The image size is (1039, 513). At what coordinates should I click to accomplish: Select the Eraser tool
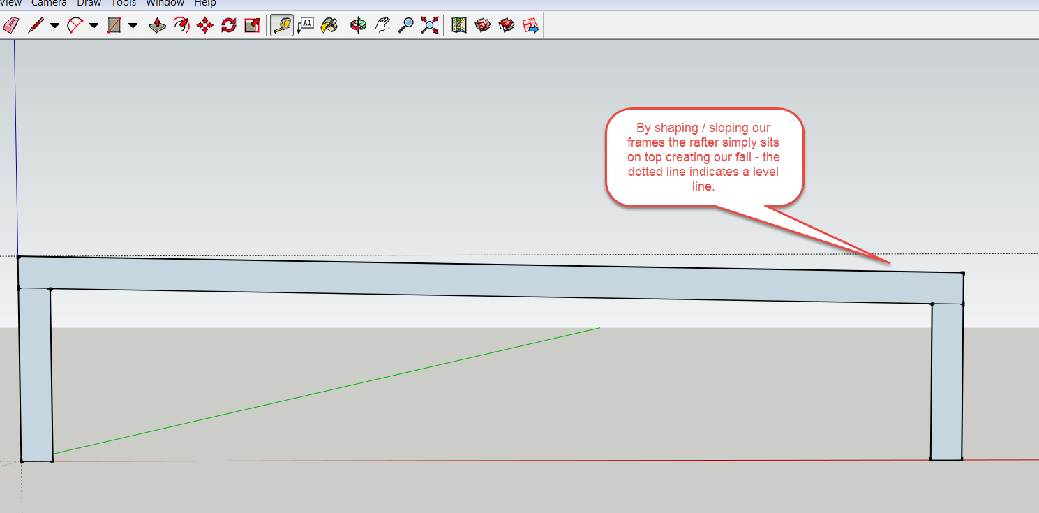pos(11,26)
